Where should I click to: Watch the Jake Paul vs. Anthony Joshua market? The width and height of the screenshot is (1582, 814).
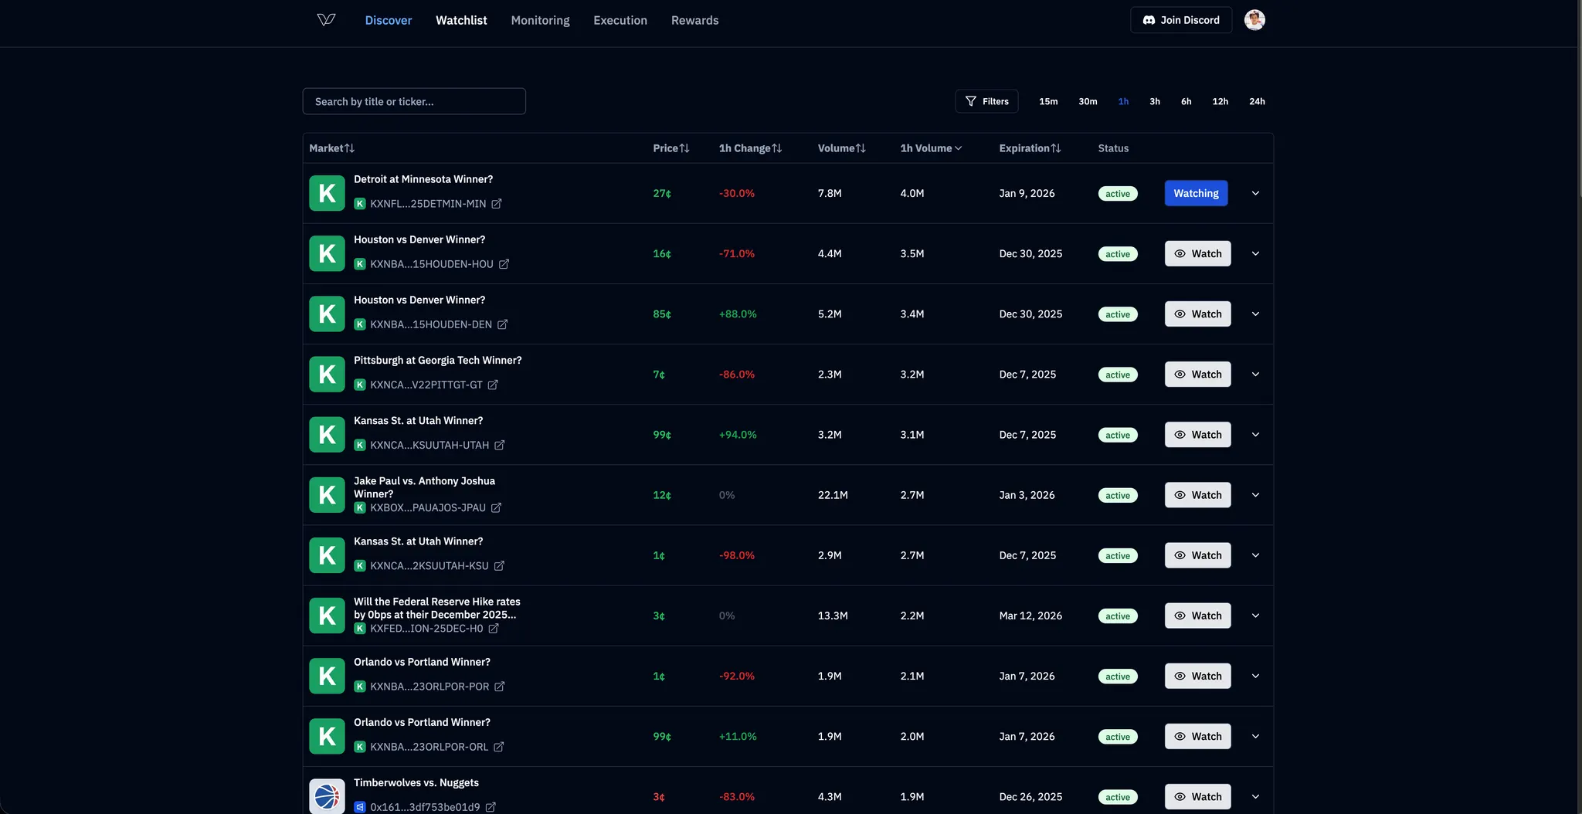[1197, 495]
